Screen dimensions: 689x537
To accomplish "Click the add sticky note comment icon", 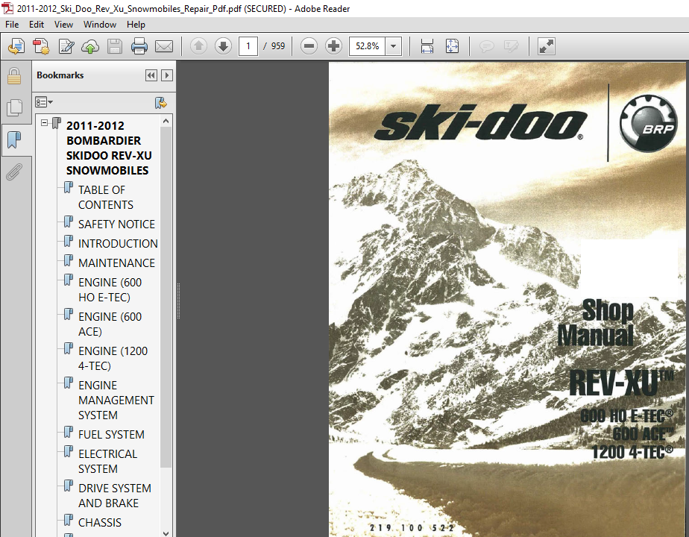I will pyautogui.click(x=486, y=45).
